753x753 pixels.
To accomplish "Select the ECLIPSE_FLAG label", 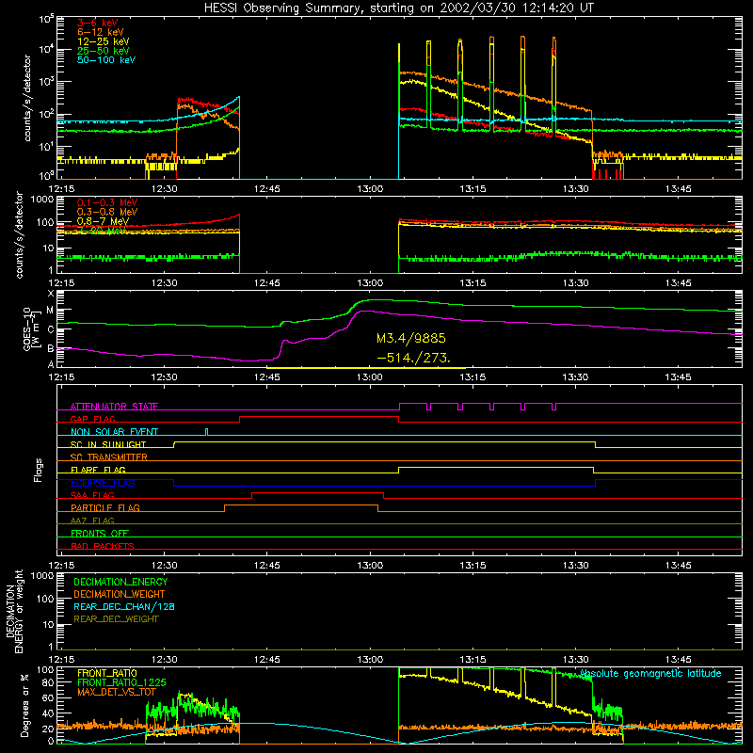I will tap(103, 483).
